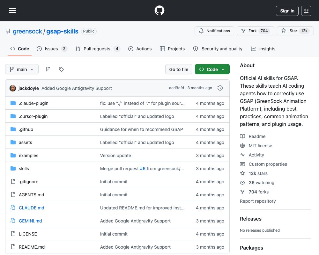Open the skills folder
319x255 pixels.
24,169
